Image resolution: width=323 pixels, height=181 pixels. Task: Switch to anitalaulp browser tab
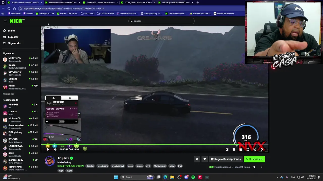(x=176, y=3)
